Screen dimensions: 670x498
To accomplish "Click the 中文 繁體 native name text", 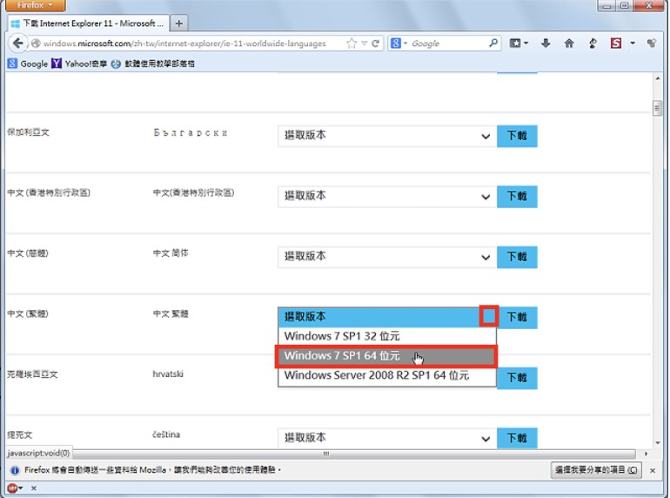I will [171, 313].
